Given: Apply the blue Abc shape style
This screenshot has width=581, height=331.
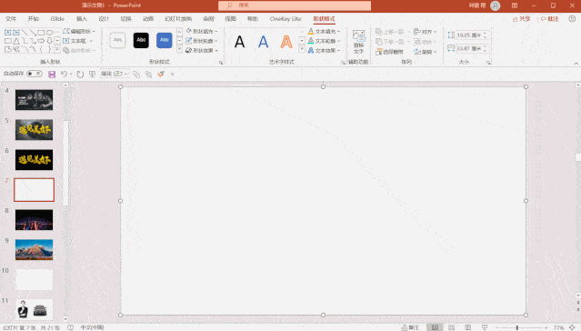Looking at the screenshot, I should tap(165, 40).
